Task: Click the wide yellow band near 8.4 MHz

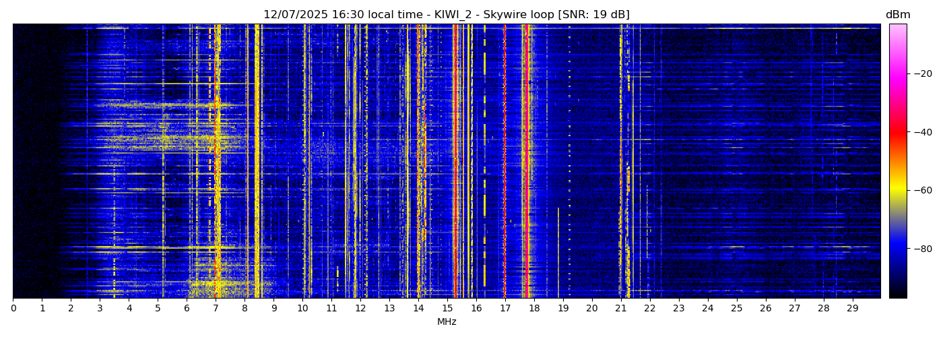Action: pos(257,162)
